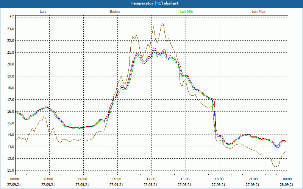303x189 pixels.
Task: Toggle the Luft Max legend entry
Action: pyautogui.click(x=259, y=12)
